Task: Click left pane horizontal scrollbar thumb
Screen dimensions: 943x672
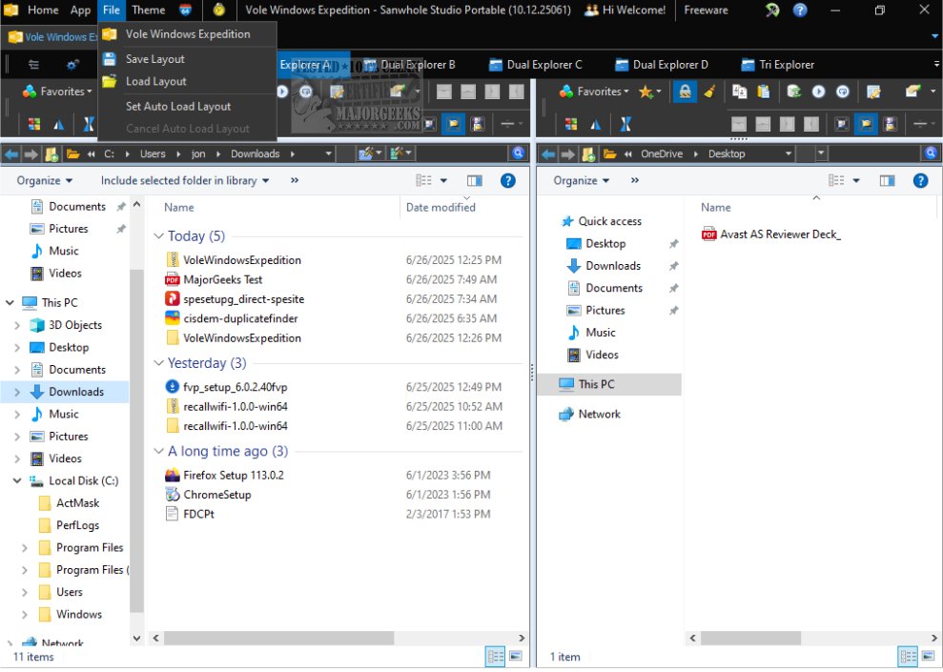Action: [279, 638]
